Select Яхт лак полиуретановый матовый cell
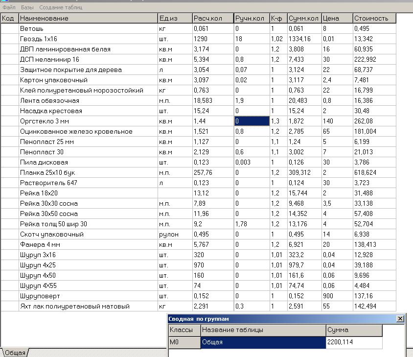 click(88, 306)
